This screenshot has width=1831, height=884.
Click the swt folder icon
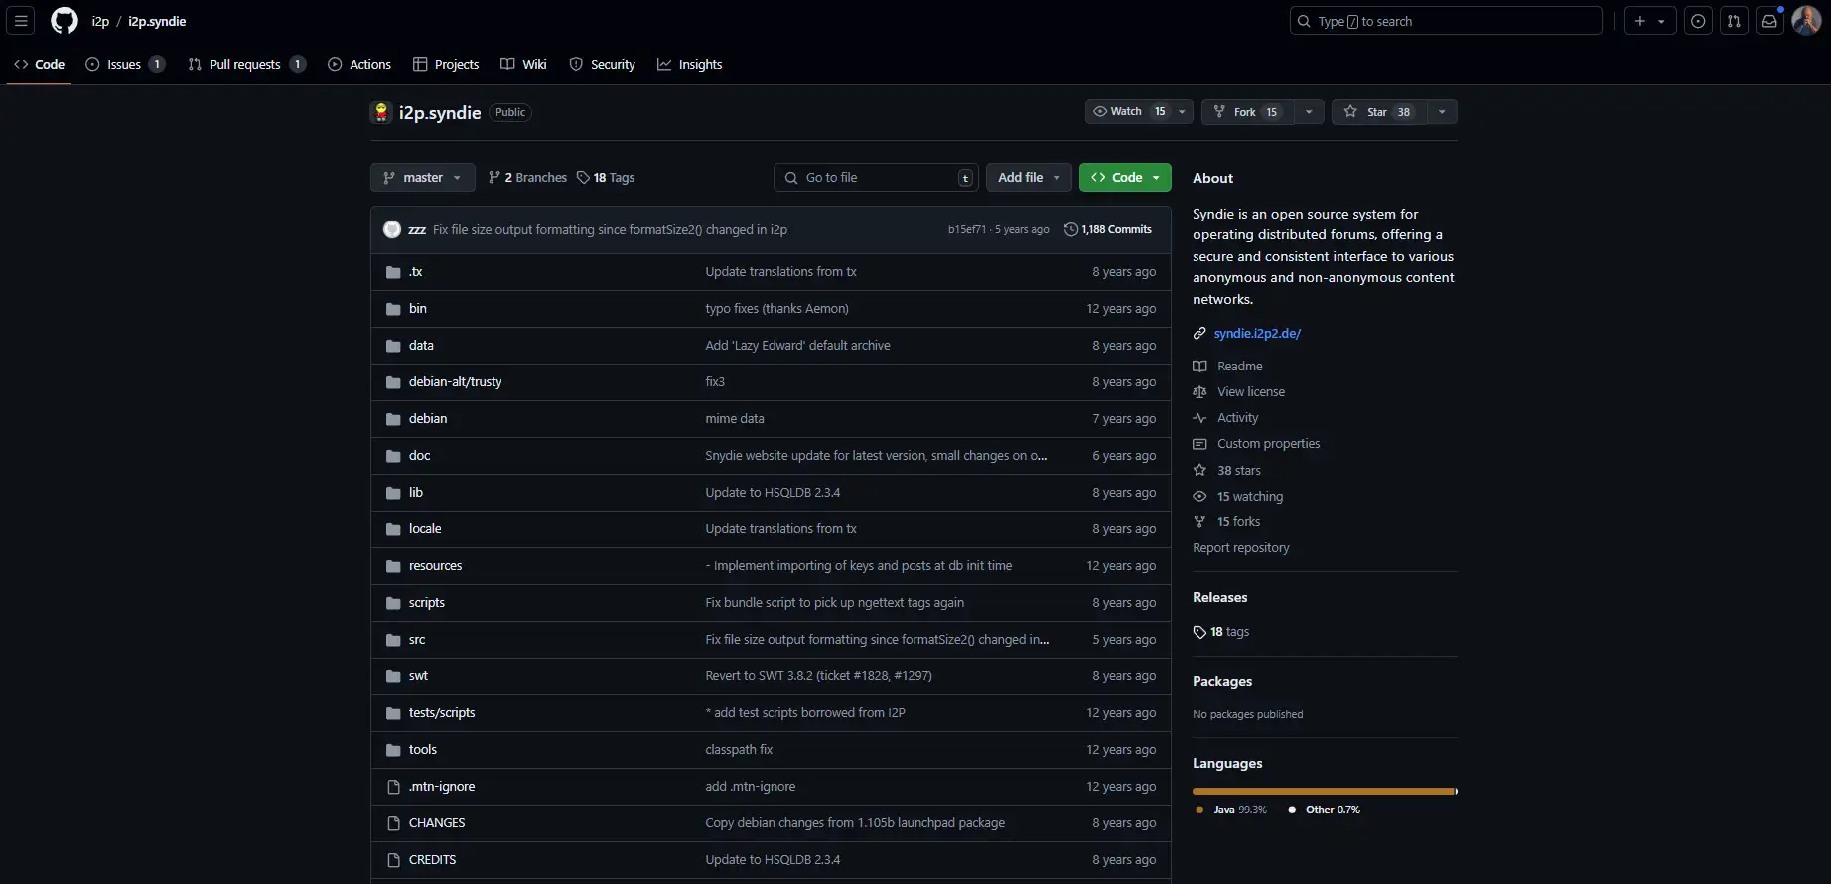coord(393,676)
